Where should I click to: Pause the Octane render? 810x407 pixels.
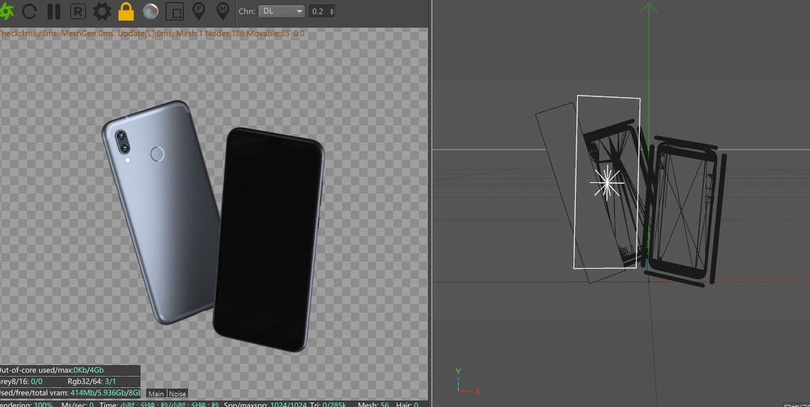(x=54, y=11)
